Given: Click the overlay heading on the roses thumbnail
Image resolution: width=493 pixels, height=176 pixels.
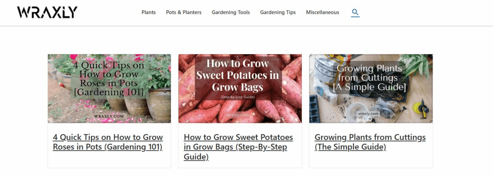Looking at the screenshot, I should pos(109,79).
